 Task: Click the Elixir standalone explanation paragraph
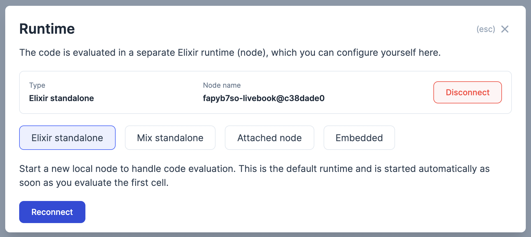(x=254, y=175)
